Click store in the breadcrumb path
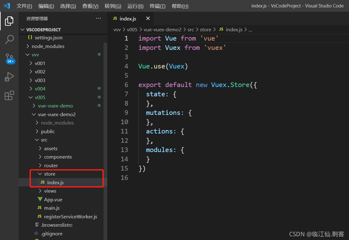The height and width of the screenshot is (240, 349). [205, 30]
